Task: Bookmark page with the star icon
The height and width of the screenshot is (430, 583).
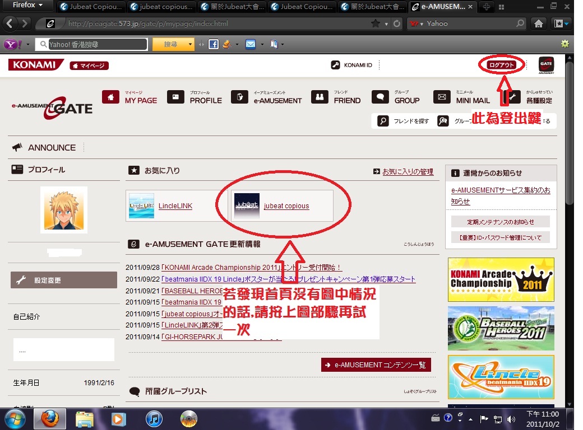Action: point(376,24)
